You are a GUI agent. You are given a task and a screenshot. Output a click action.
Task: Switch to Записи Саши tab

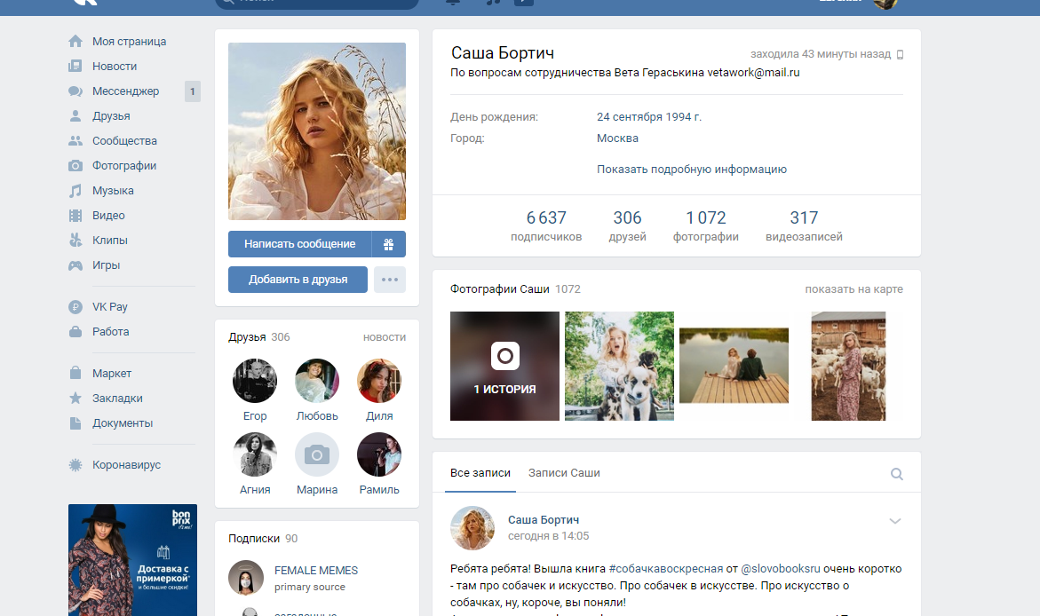pos(564,473)
